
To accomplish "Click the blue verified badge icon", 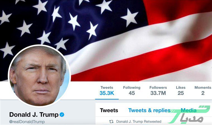I will pos(62,114).
